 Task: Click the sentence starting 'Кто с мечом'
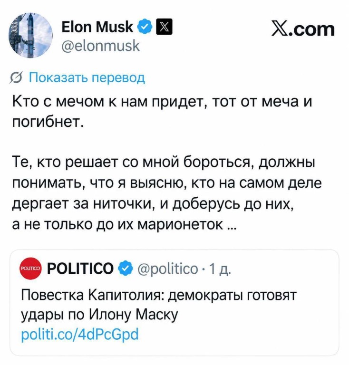click(162, 112)
